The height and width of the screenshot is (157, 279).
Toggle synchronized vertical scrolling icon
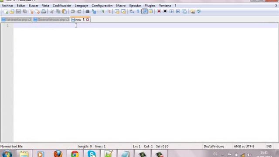117,12
